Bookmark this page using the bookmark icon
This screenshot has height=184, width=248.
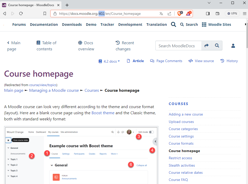click(x=45, y=14)
